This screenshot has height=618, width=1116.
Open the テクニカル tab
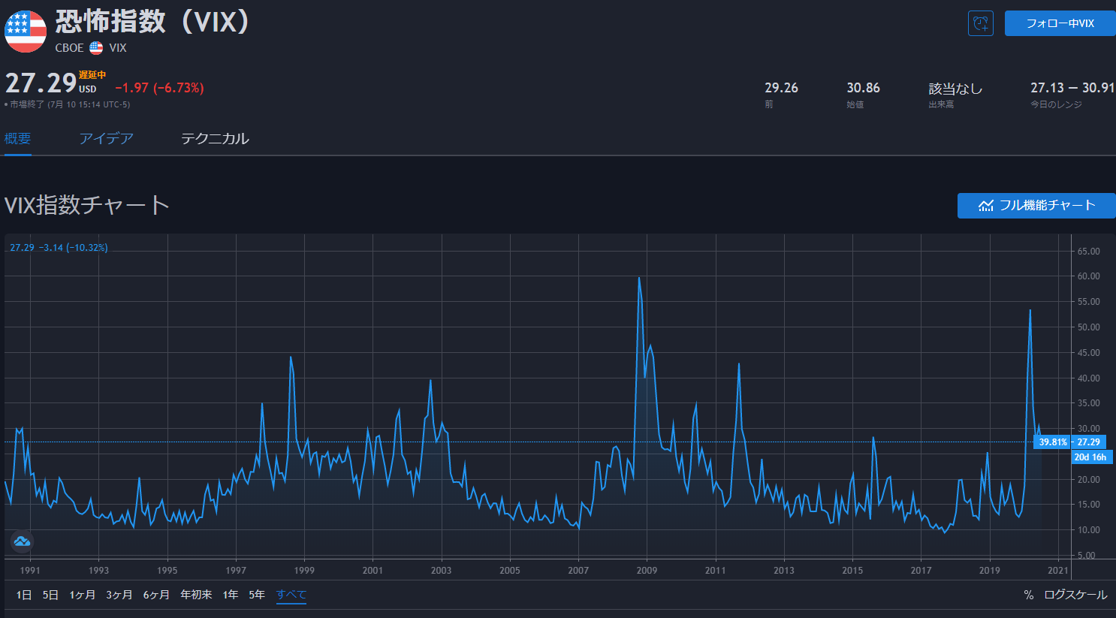[x=215, y=139]
